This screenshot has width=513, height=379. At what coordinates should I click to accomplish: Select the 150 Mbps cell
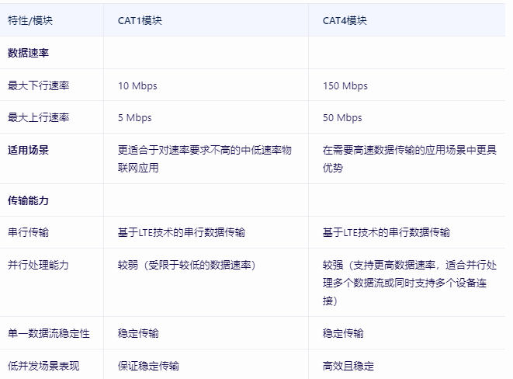[345, 85]
